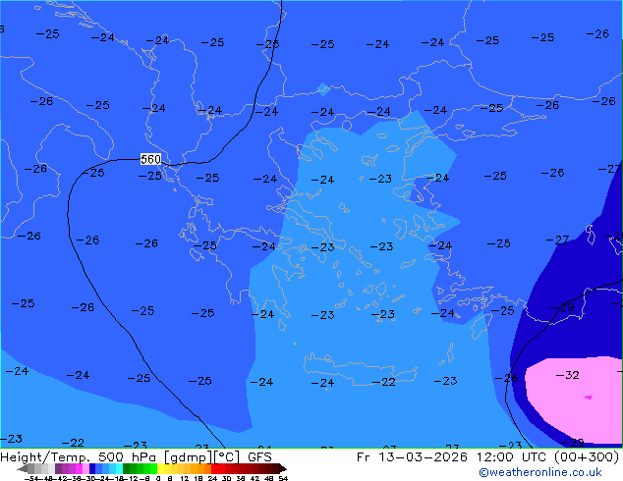Click the '0' tick label under the legend
Image resolution: width=623 pixels, height=481 pixels.
pyautogui.click(x=158, y=479)
